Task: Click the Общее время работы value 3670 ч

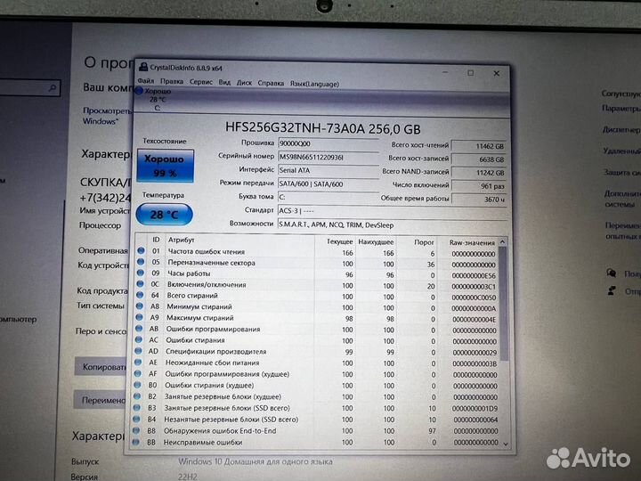Action: (479, 200)
